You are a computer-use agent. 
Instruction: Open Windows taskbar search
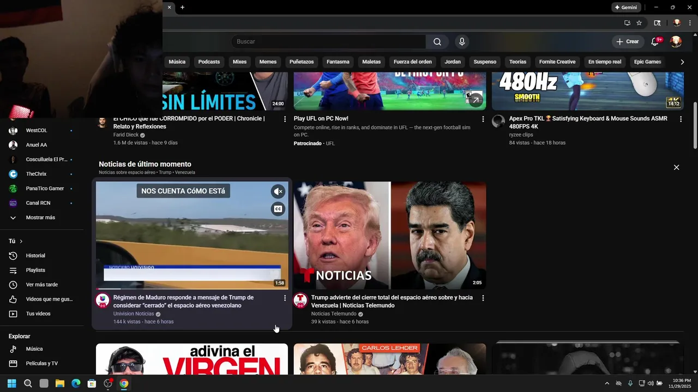[28, 383]
